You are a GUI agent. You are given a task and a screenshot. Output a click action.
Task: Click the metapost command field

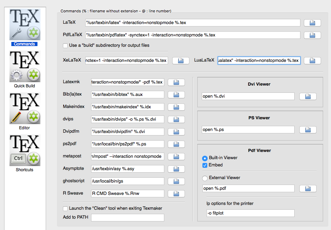tap(128, 156)
